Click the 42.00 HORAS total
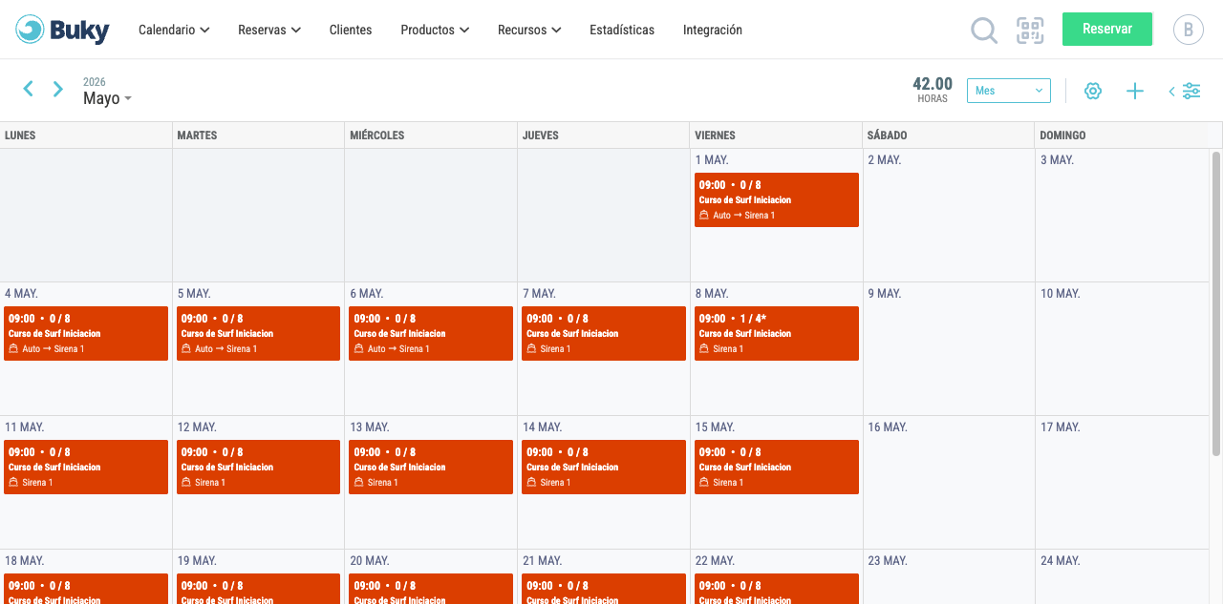This screenshot has width=1223, height=604. pyautogui.click(x=933, y=90)
